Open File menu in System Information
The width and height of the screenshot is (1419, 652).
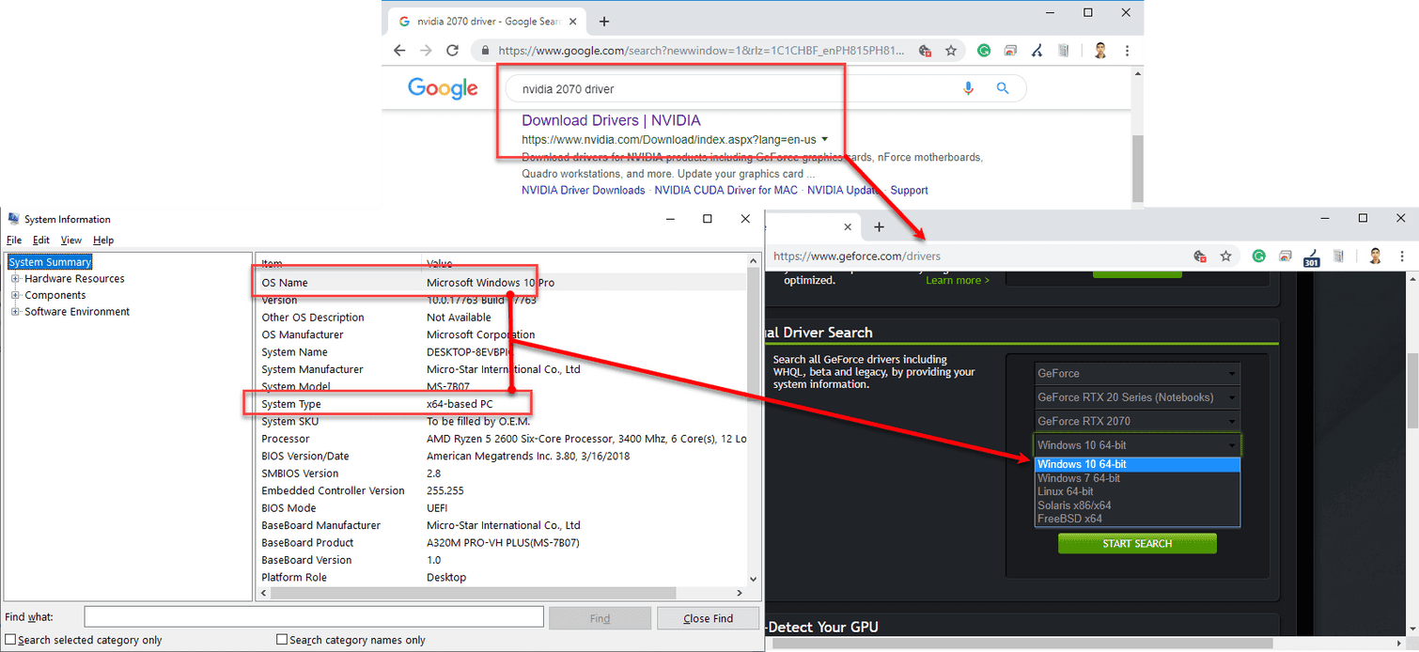(x=14, y=241)
